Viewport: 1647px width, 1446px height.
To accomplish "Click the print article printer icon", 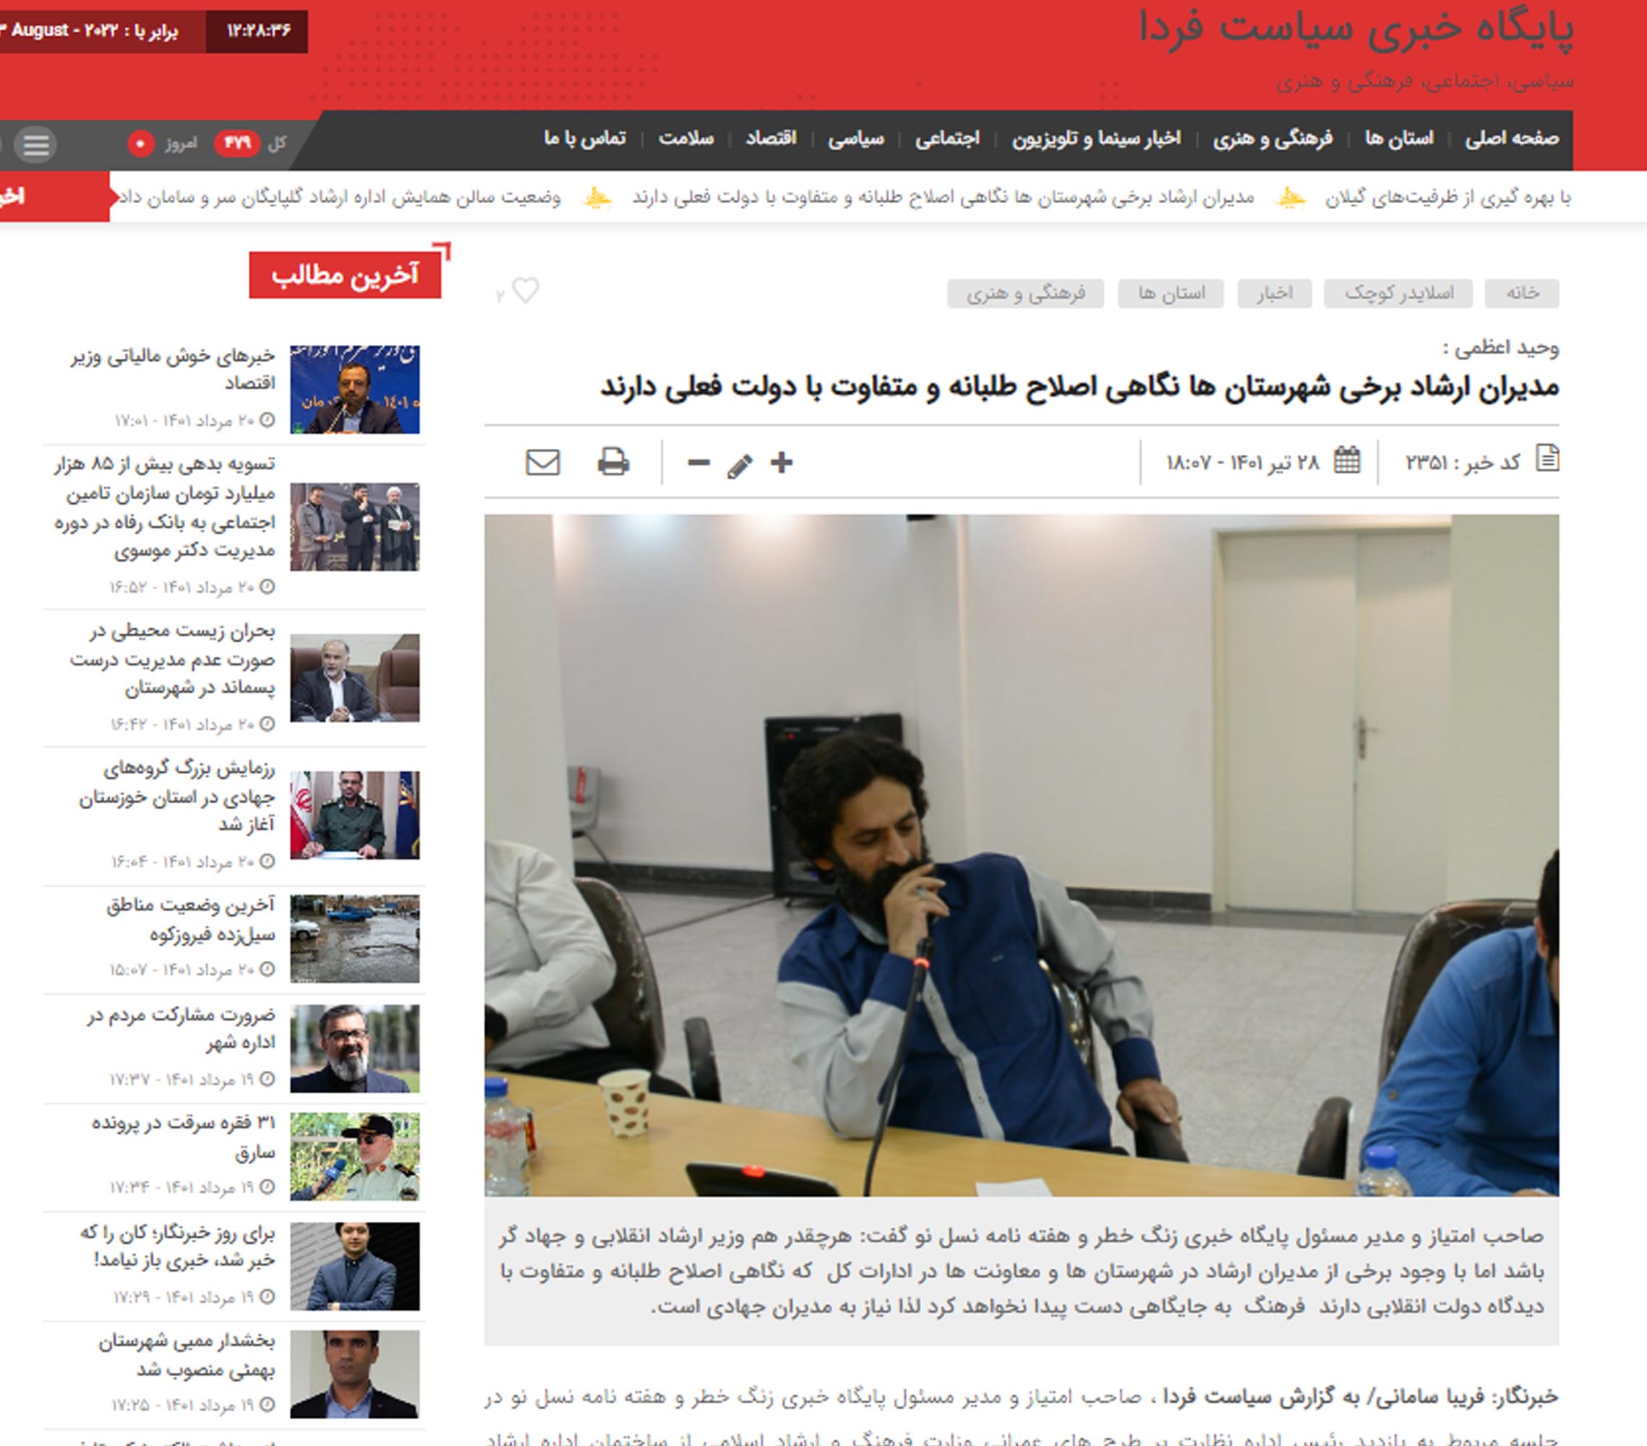I will pos(613,463).
